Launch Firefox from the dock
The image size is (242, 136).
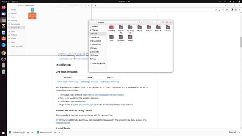coord(3,8)
